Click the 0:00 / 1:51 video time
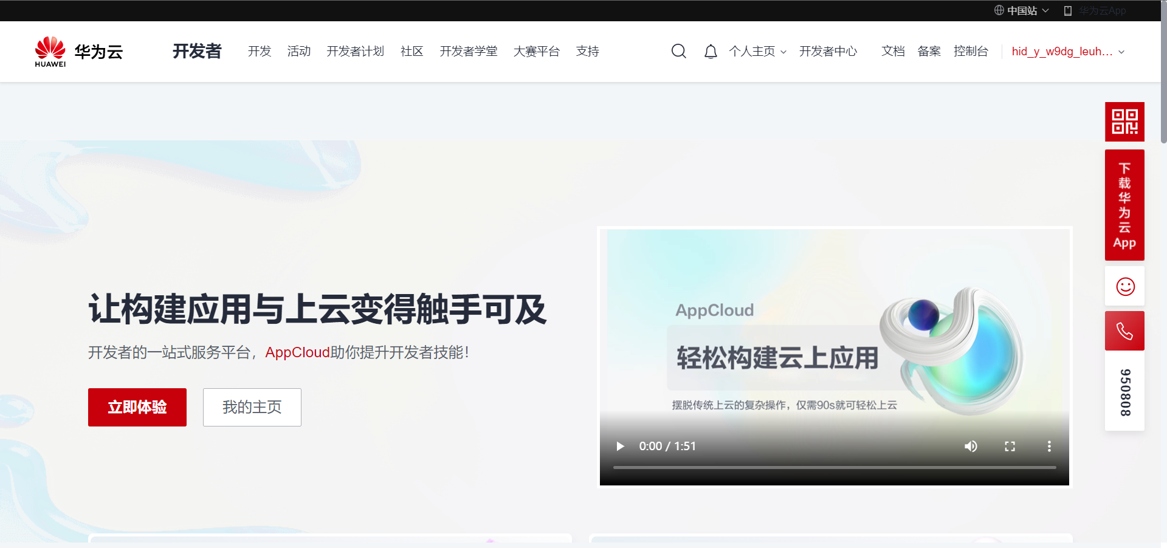1167x548 pixels. tap(667, 447)
